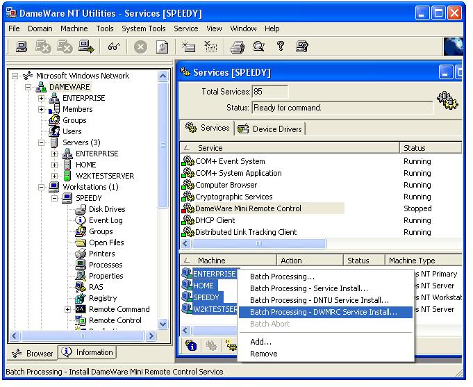Click the Event Log info icon
This screenshot has width=473, height=387.
coord(81,220)
